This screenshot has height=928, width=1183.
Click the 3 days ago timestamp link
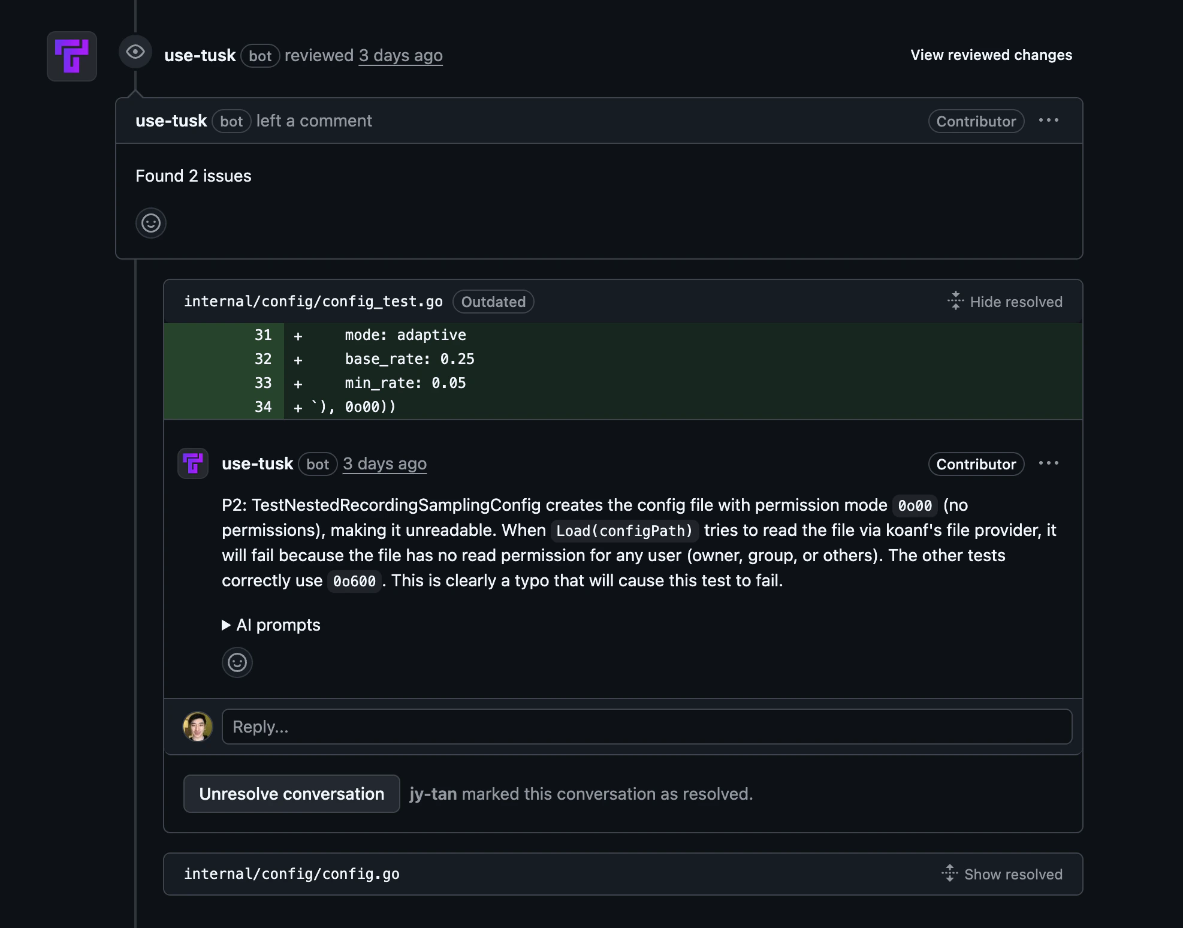(x=401, y=55)
